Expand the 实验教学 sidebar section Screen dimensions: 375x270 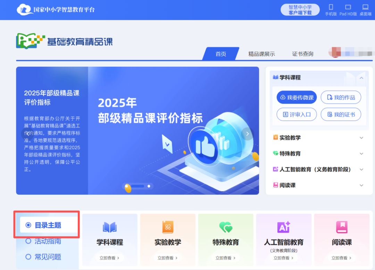click(x=361, y=138)
